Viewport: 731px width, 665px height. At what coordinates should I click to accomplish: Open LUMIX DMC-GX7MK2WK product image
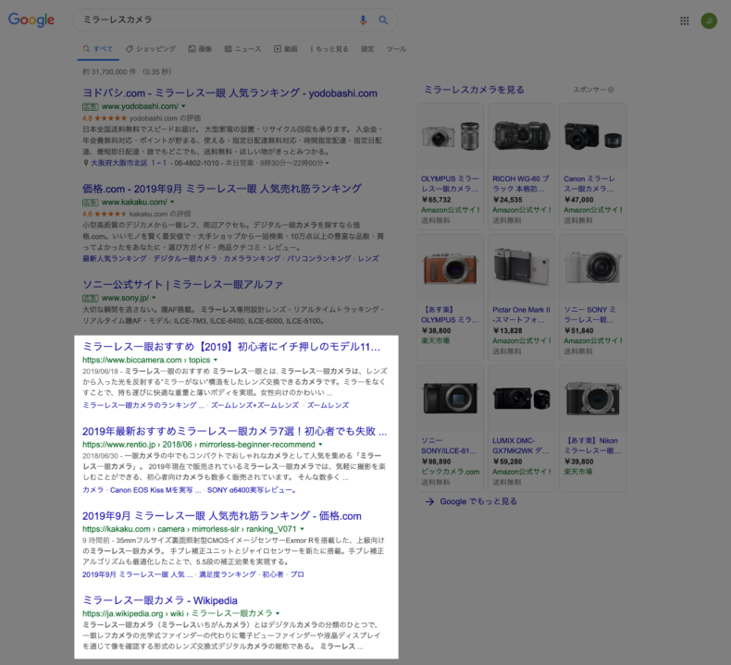[521, 399]
